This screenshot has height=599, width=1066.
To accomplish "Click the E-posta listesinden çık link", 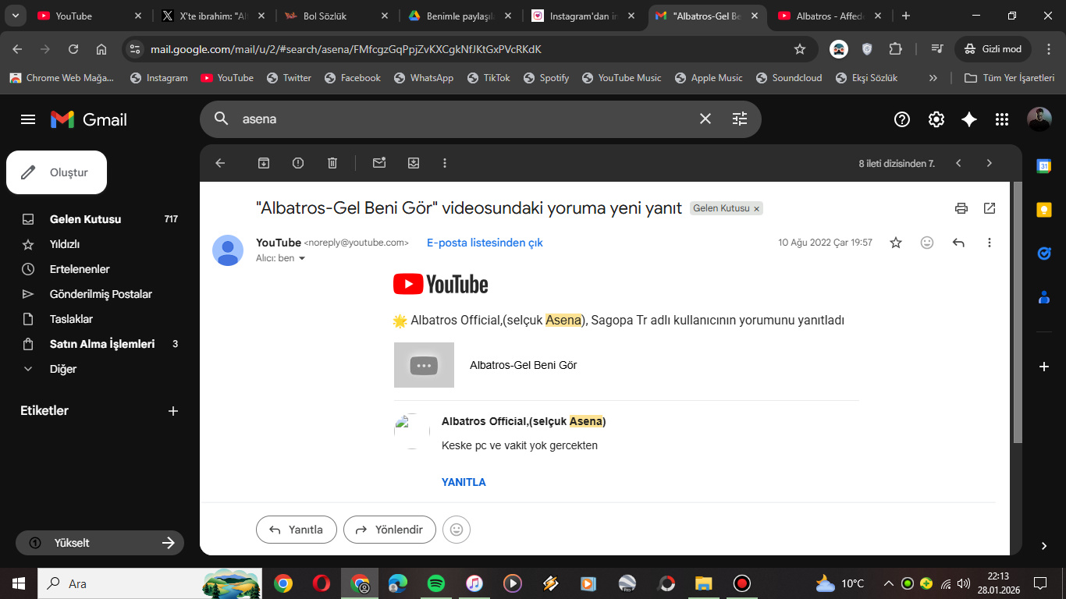I will pyautogui.click(x=485, y=243).
